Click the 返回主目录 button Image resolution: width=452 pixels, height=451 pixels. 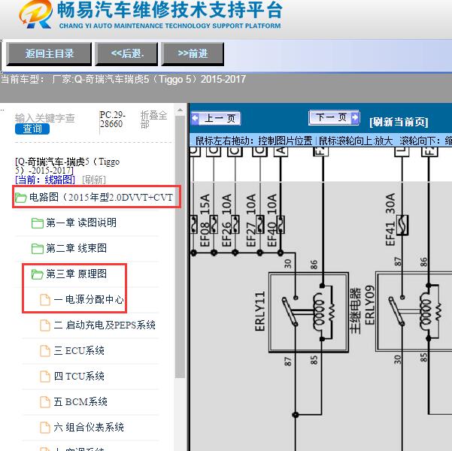click(x=49, y=54)
